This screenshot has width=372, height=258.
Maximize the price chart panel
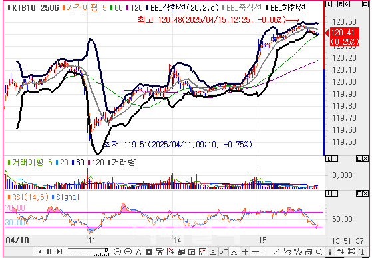365,4
